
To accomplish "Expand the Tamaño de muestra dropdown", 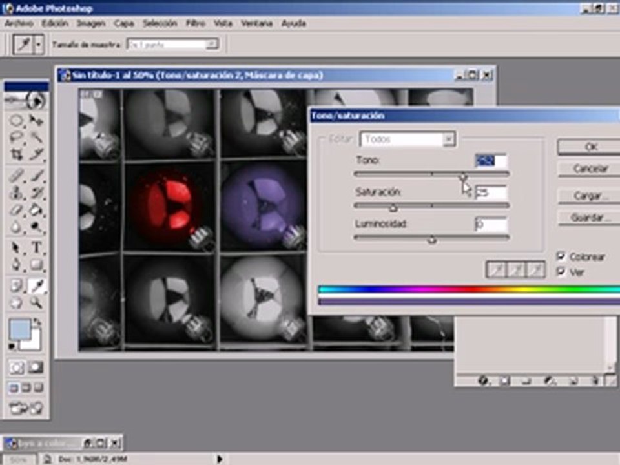I will (x=172, y=45).
